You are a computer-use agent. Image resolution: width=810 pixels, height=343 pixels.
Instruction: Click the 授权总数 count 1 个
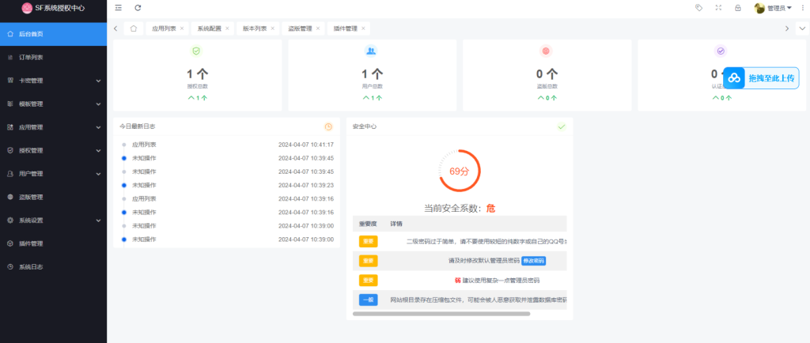(x=197, y=73)
